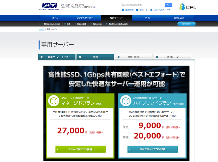The image size is (218, 162).
Task: Click 料金・仕様 in the dark sub-navigation
Action: click(81, 24)
